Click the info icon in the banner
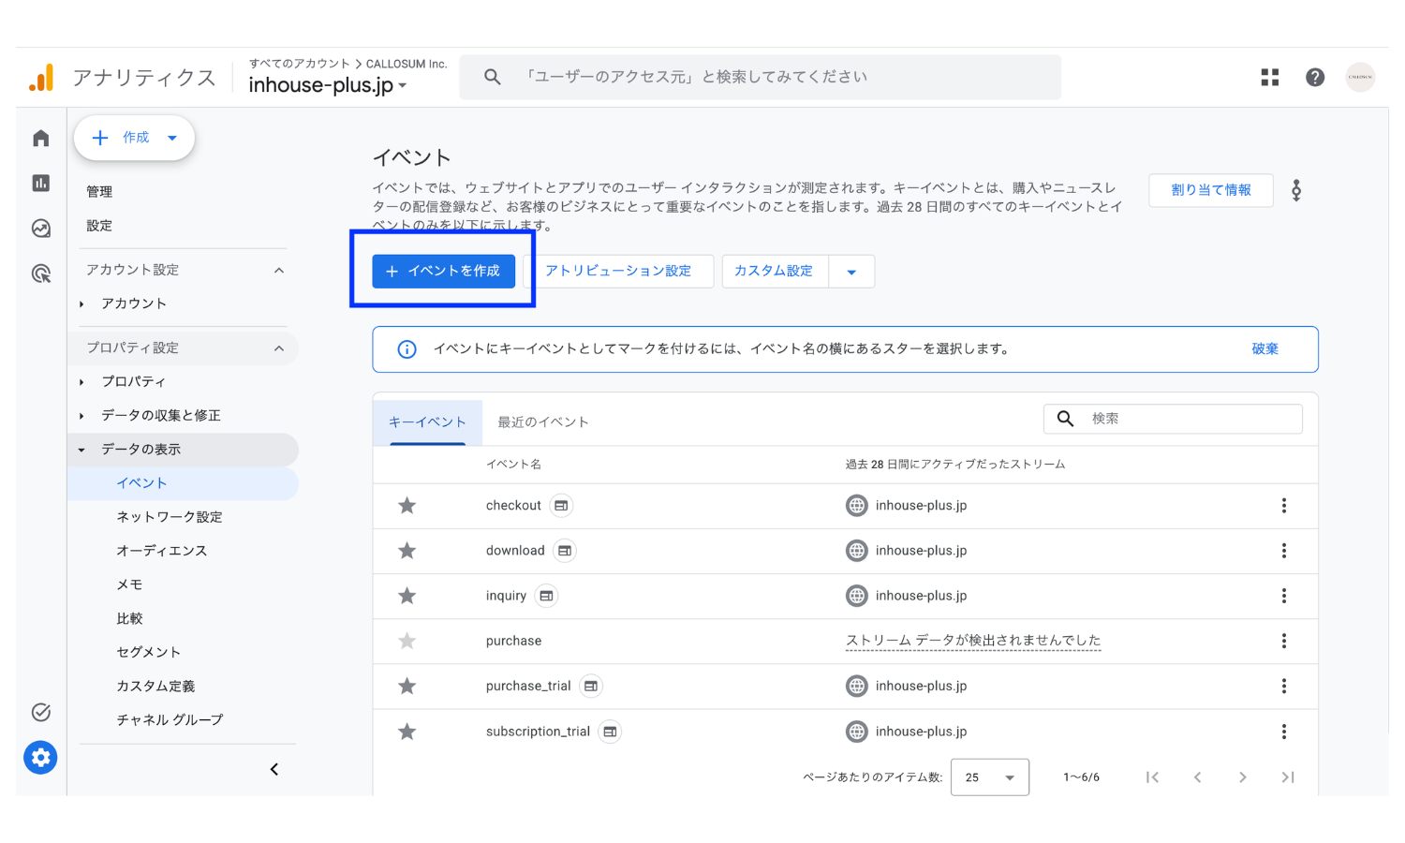The width and height of the screenshot is (1405, 843). (x=407, y=349)
